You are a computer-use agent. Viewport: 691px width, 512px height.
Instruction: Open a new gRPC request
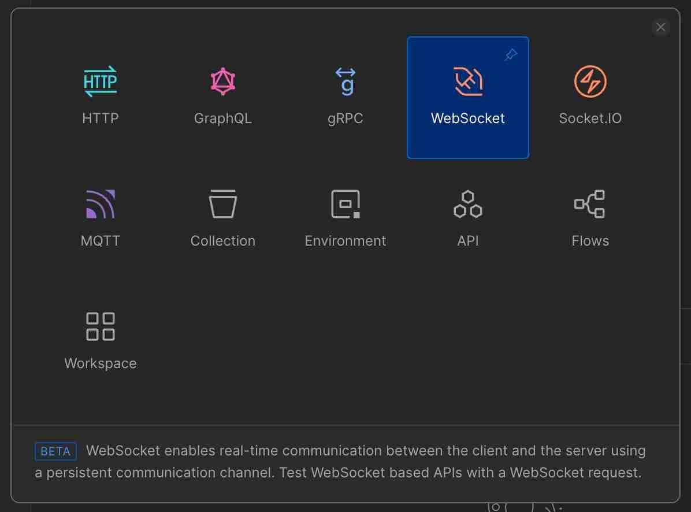[x=345, y=95]
